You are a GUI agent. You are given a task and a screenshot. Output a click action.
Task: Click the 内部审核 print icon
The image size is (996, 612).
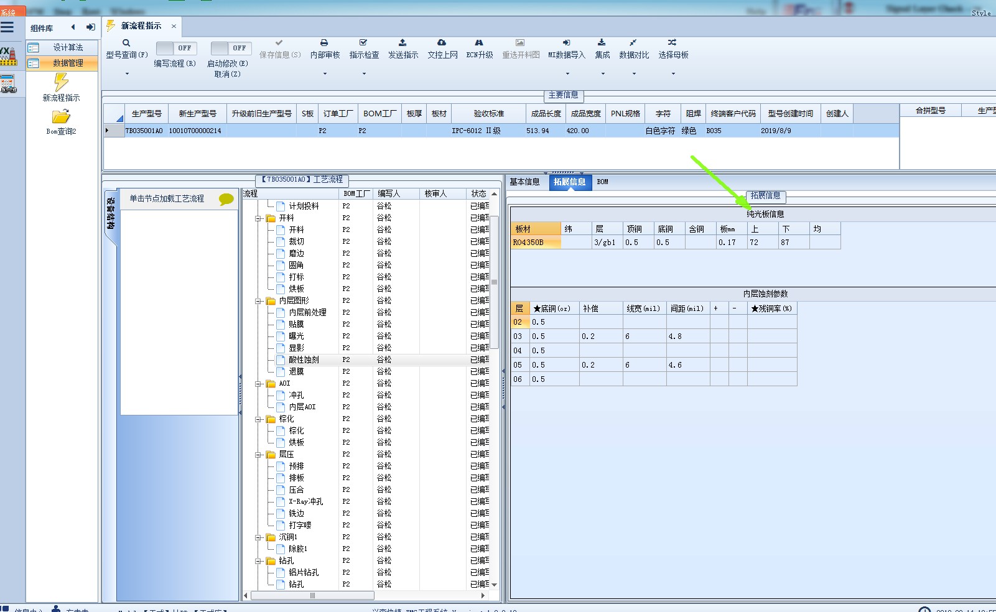324,43
